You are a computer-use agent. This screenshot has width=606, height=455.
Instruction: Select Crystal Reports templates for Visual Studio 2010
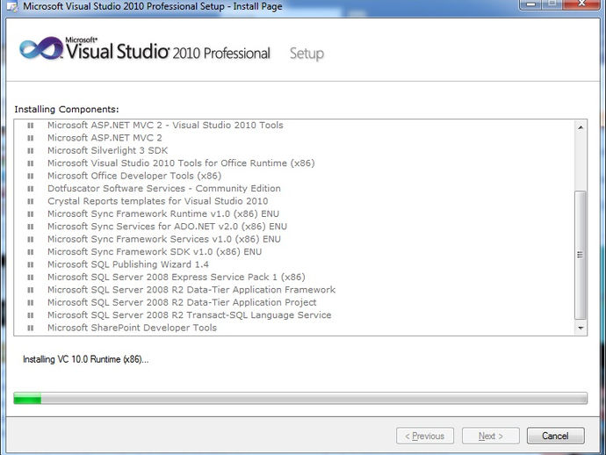pyautogui.click(x=158, y=201)
